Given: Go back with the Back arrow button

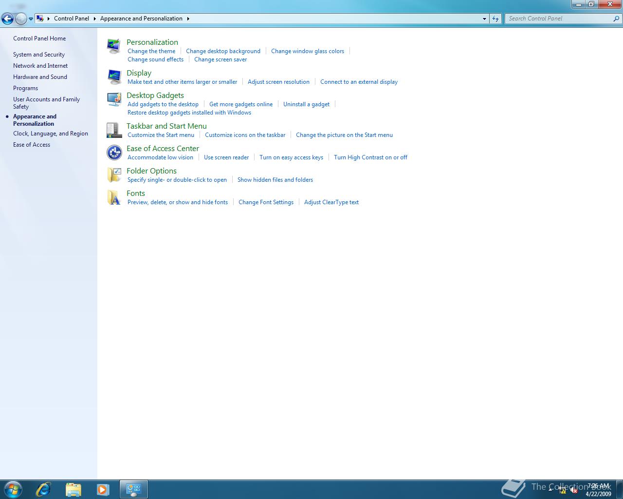Looking at the screenshot, I should [7, 19].
